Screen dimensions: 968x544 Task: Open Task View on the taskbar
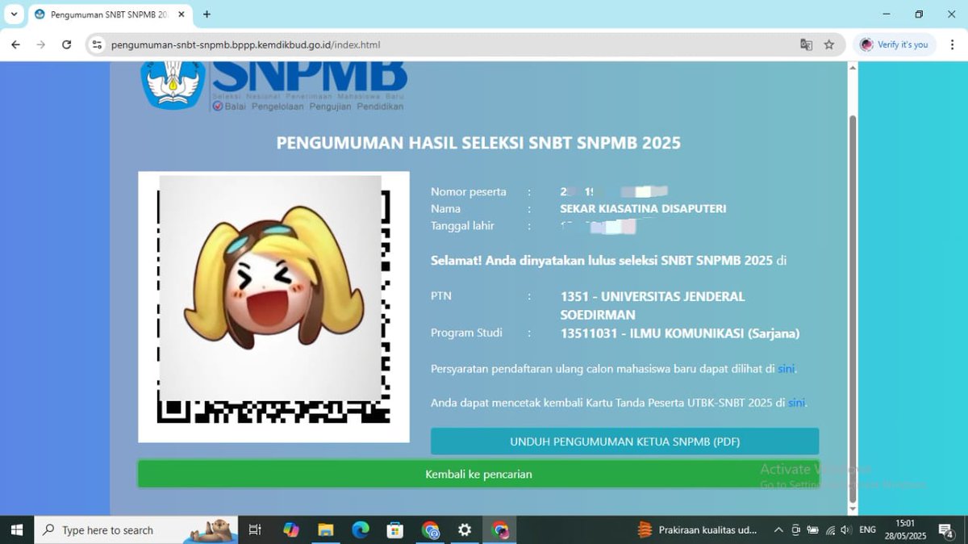255,530
